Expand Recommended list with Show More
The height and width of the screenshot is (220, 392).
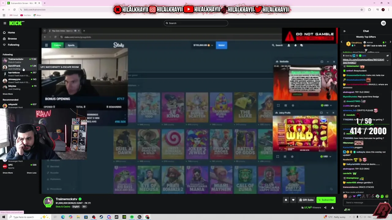pos(8,173)
